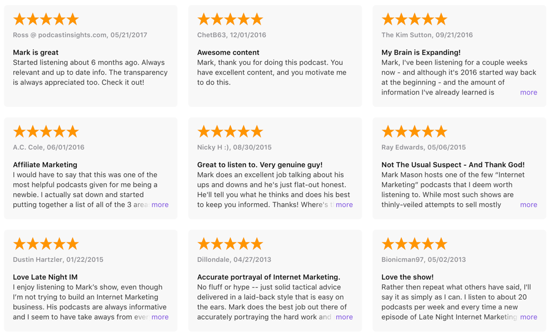
Task: Click the "Awesome content" review heading
Action: coord(228,53)
